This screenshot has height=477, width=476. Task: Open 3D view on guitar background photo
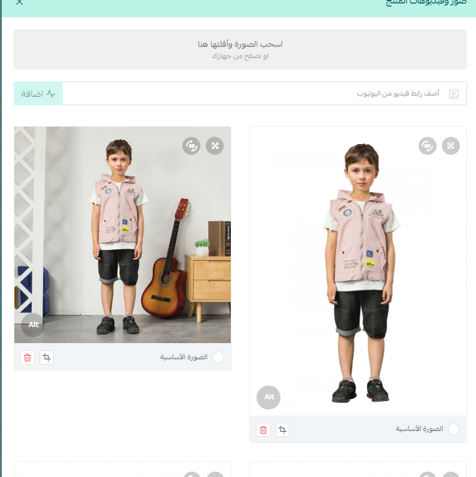[191, 146]
